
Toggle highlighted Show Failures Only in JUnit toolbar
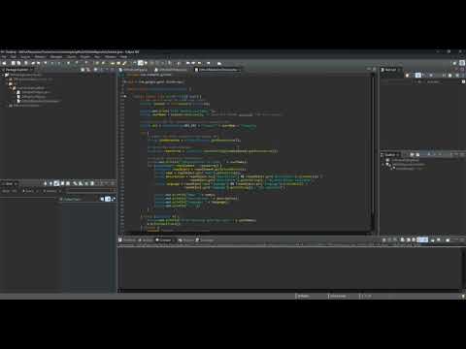click(56, 183)
